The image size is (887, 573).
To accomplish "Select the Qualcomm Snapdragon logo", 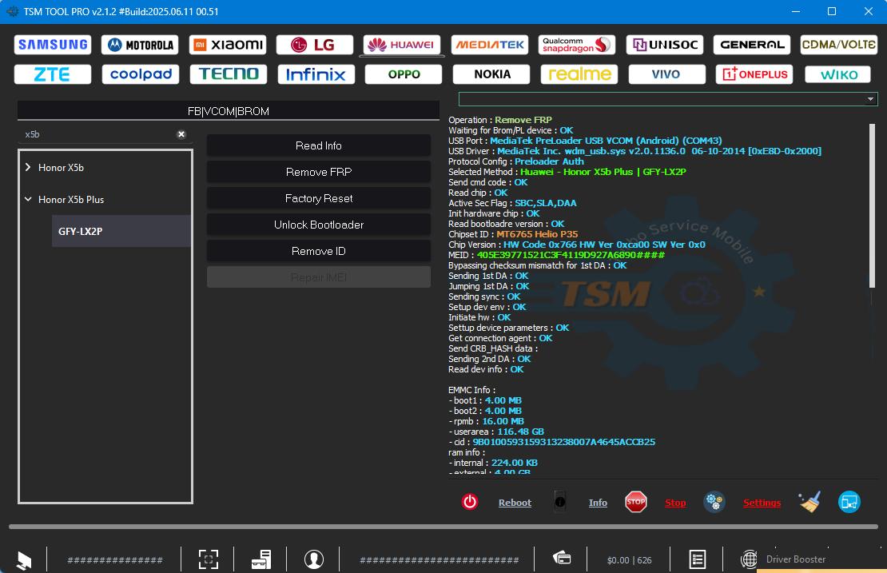I will [577, 45].
